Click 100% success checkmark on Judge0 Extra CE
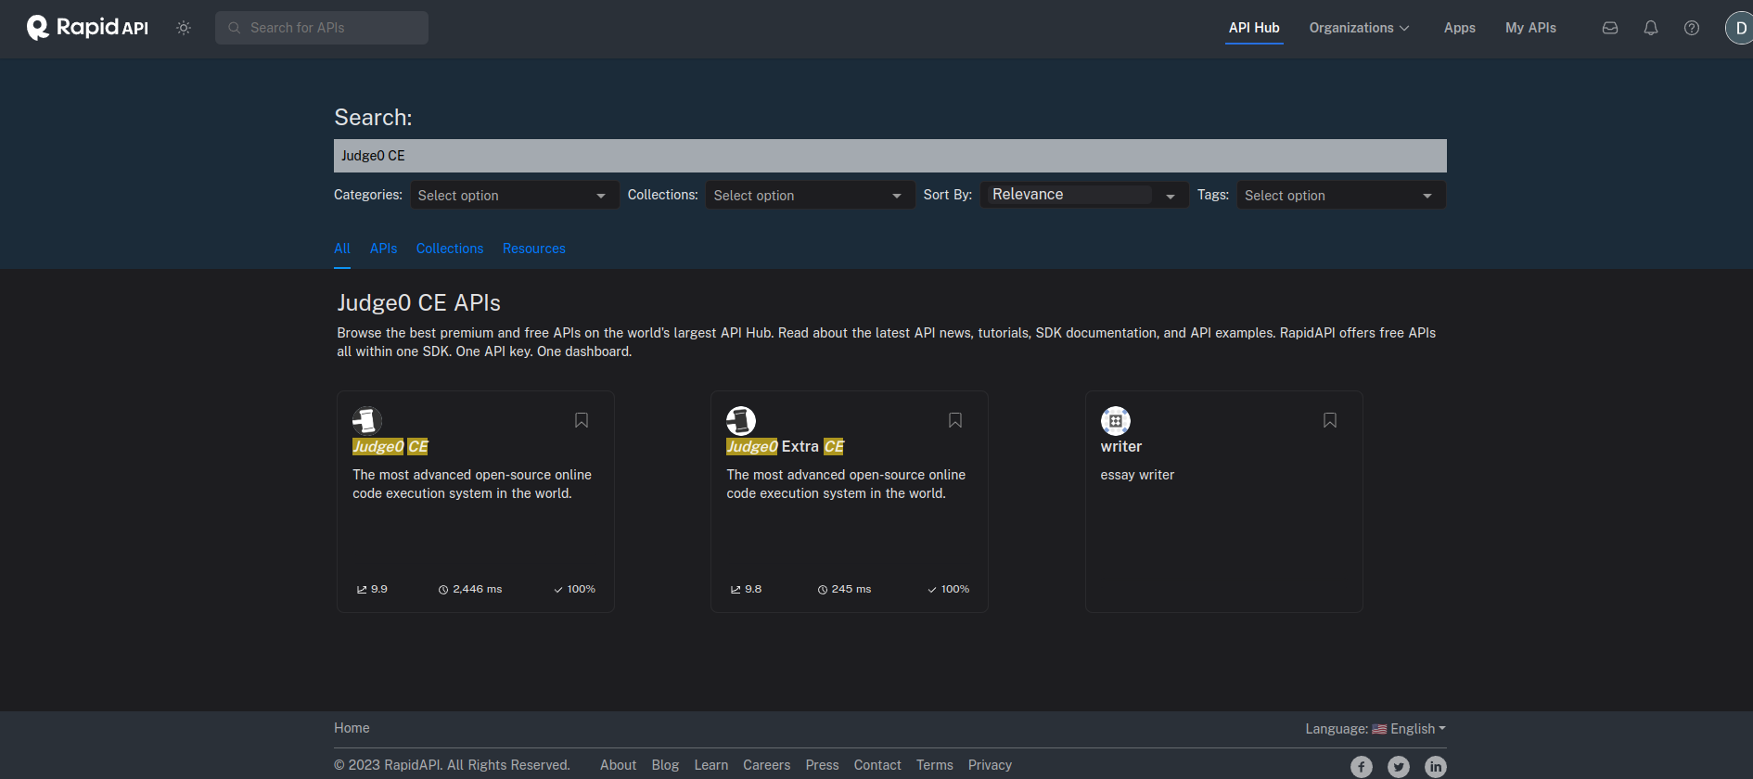 coord(932,590)
